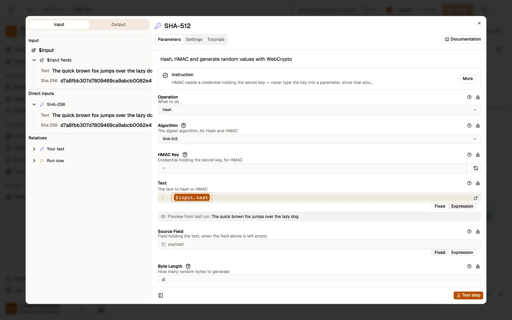The image size is (512, 320).
Task: Set Source Field mode to Fixed
Action: coord(440,252)
